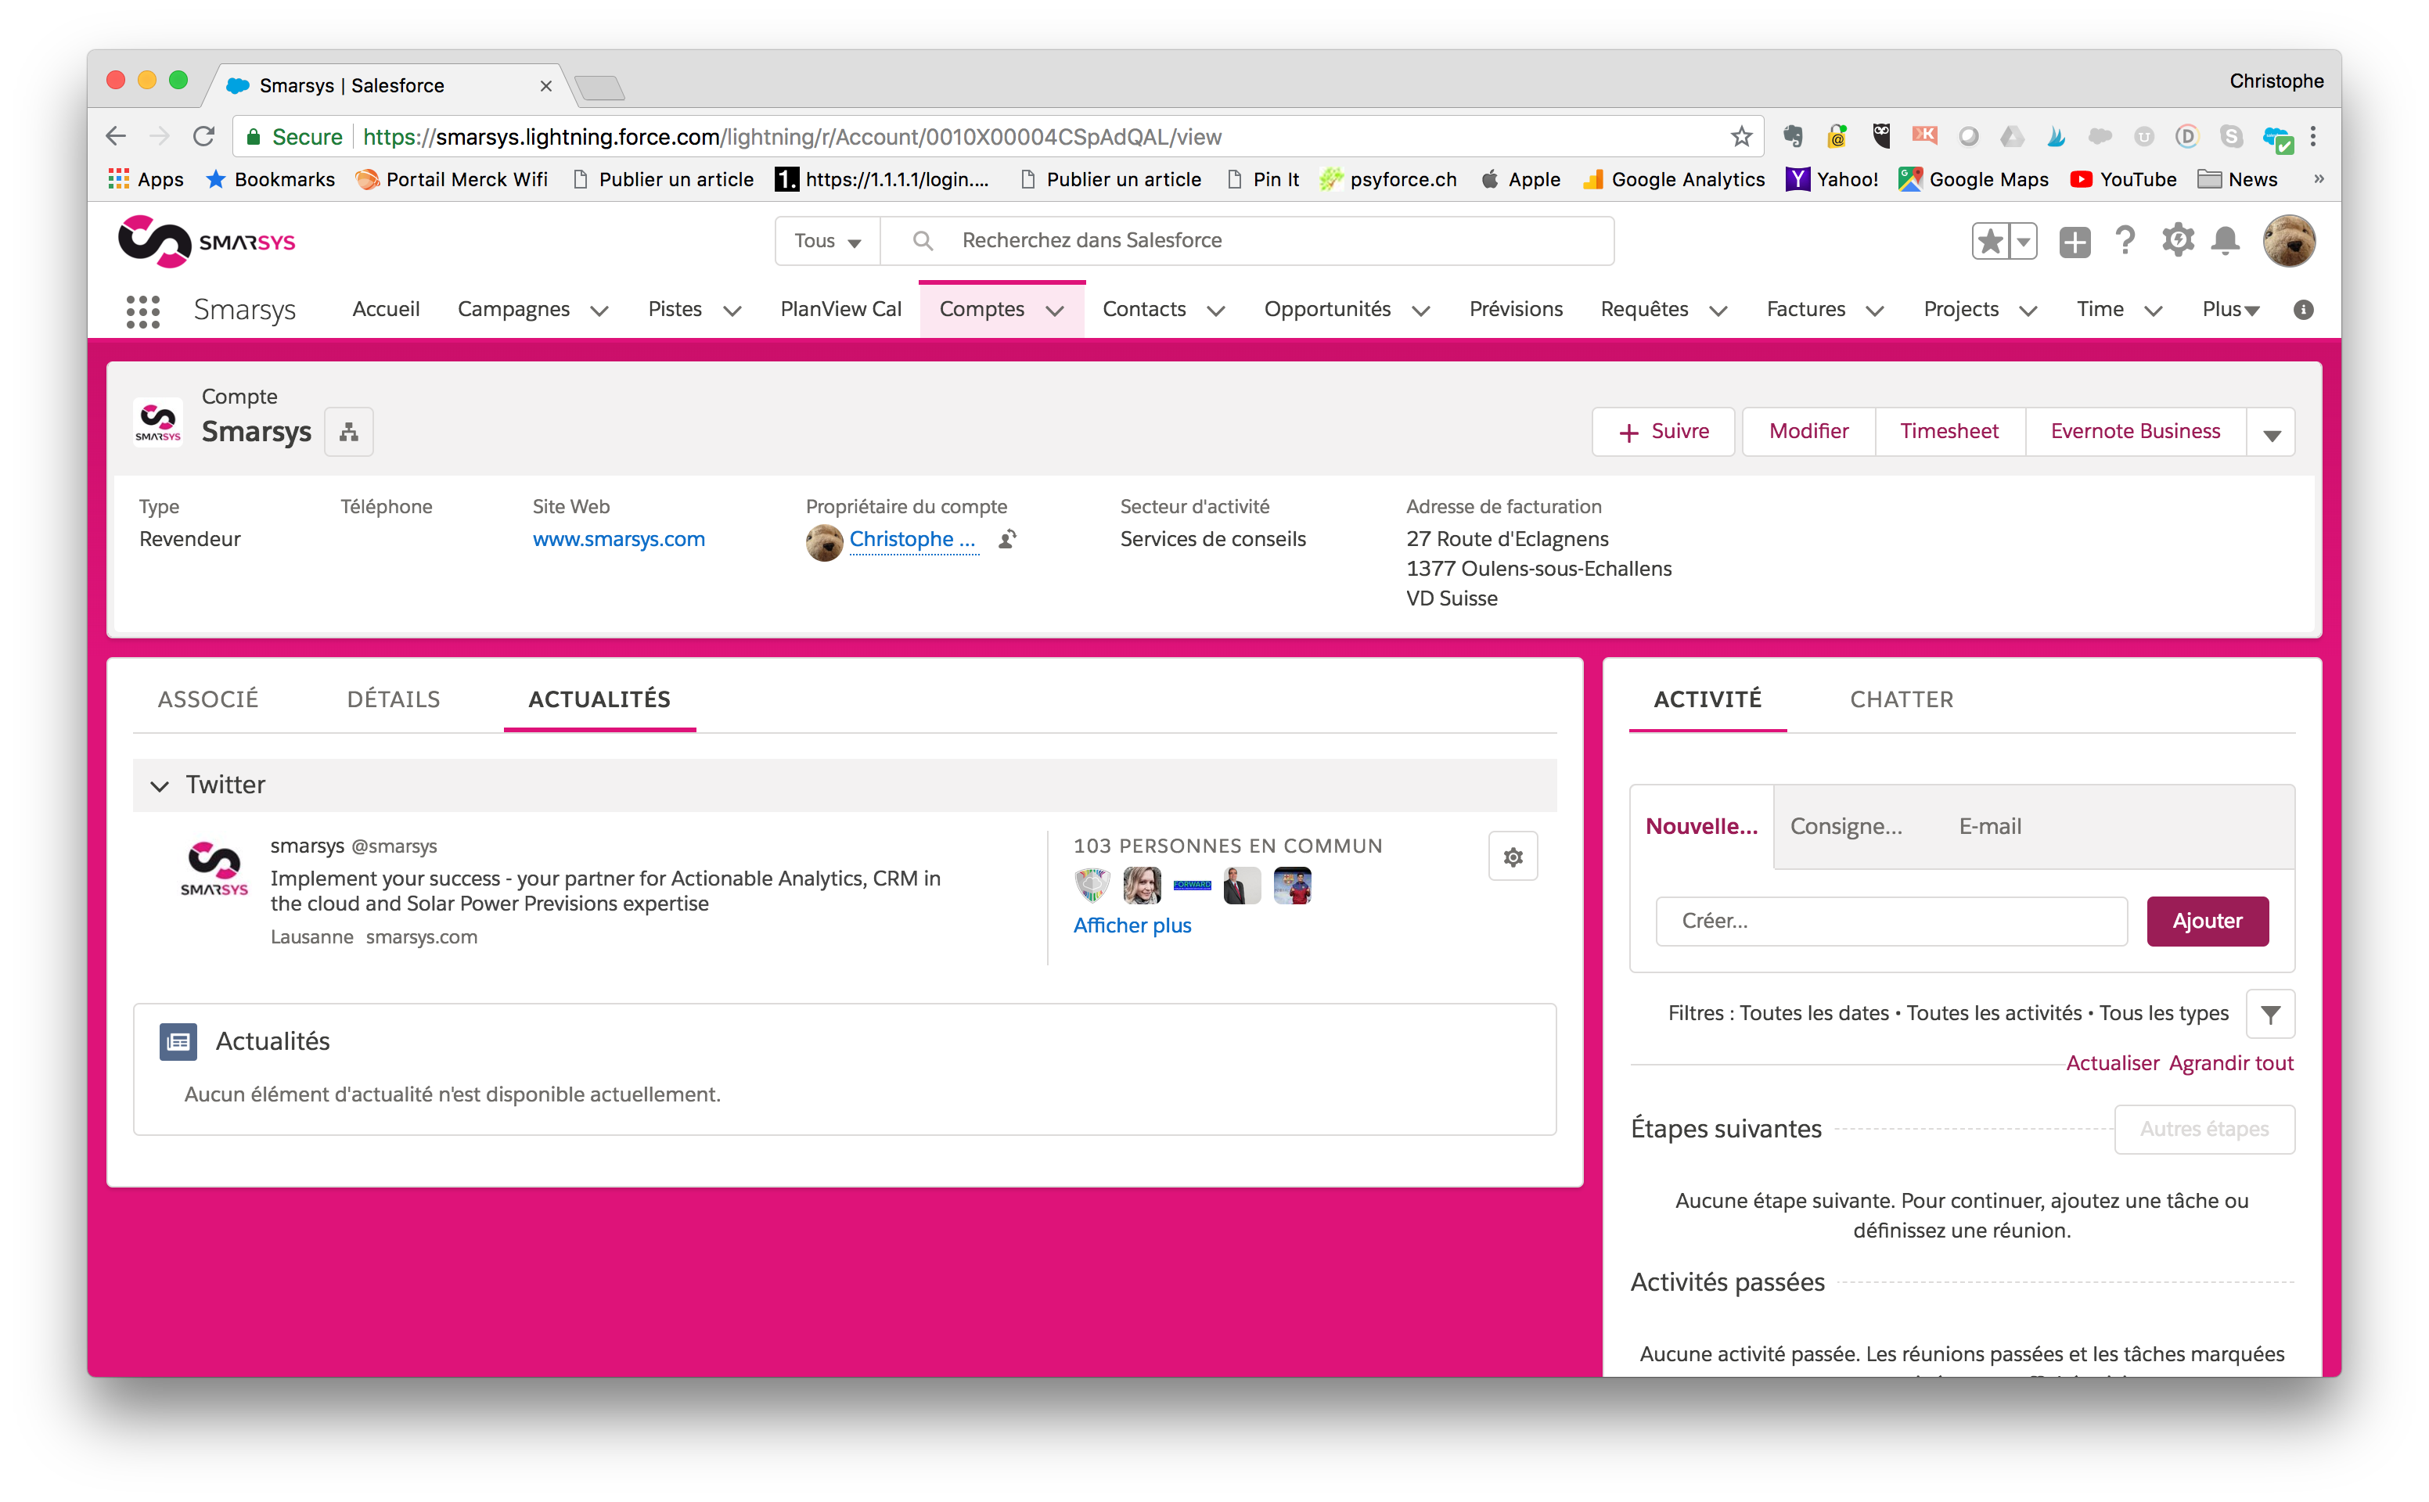2429x1502 pixels.
Task: Click the Agrandir tout link
Action: (x=2231, y=1064)
